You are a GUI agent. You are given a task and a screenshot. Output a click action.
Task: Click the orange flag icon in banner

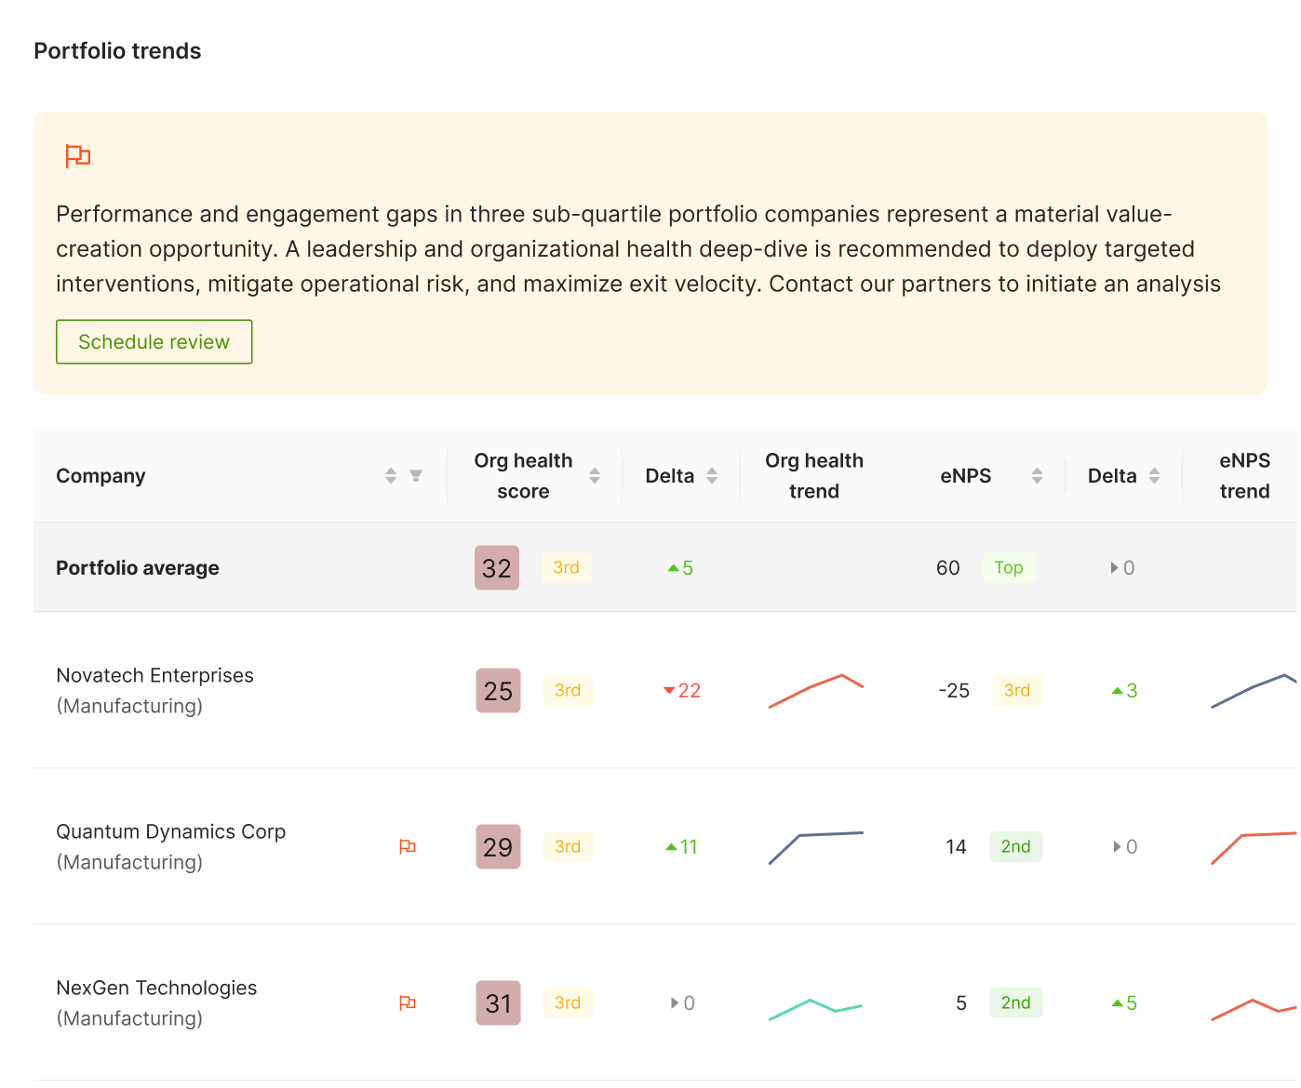(78, 156)
